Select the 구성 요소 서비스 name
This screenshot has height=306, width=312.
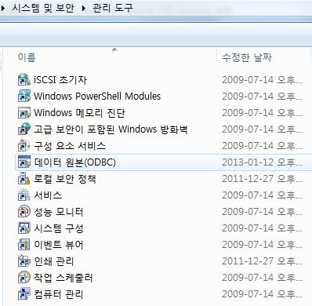tap(70, 146)
